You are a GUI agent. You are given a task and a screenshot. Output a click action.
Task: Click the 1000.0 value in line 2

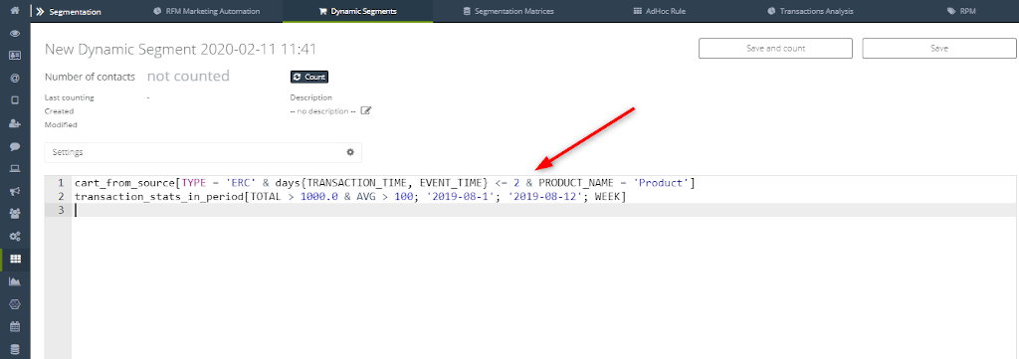tap(319, 197)
